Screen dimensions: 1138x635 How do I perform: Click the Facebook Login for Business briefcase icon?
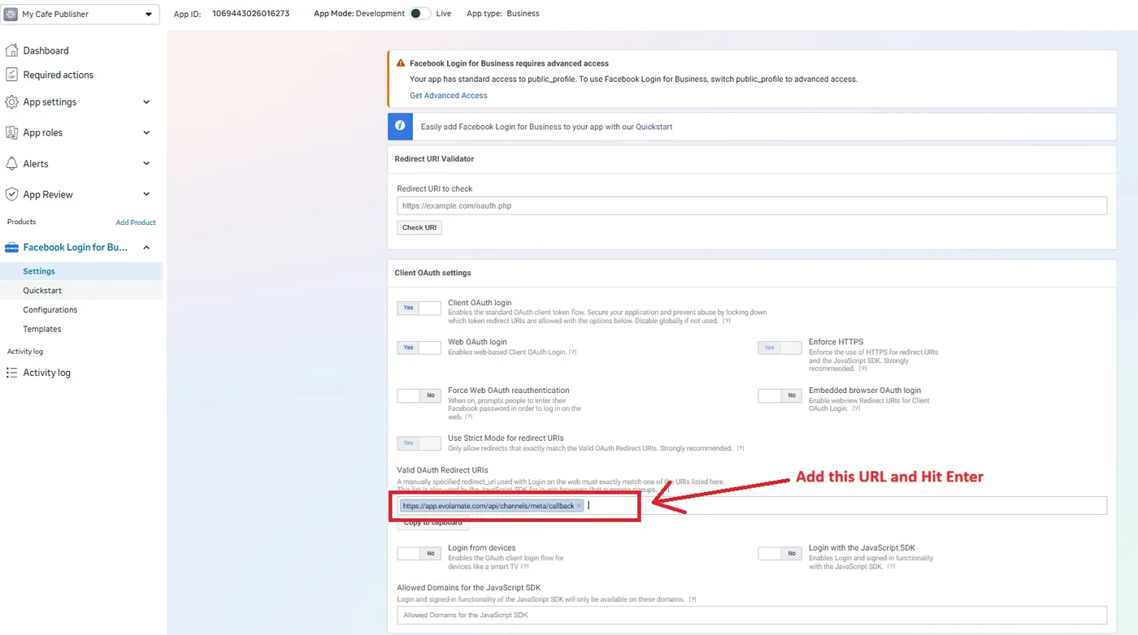[x=11, y=248]
